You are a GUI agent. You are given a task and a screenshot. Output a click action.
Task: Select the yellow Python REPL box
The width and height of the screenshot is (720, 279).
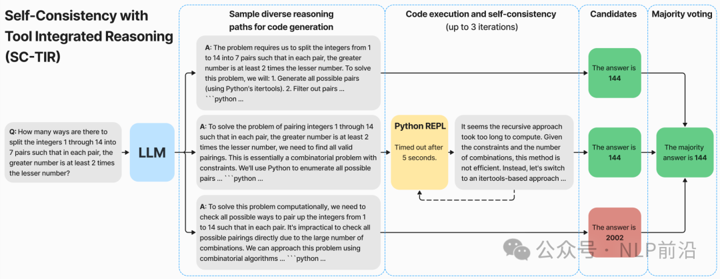coord(419,152)
